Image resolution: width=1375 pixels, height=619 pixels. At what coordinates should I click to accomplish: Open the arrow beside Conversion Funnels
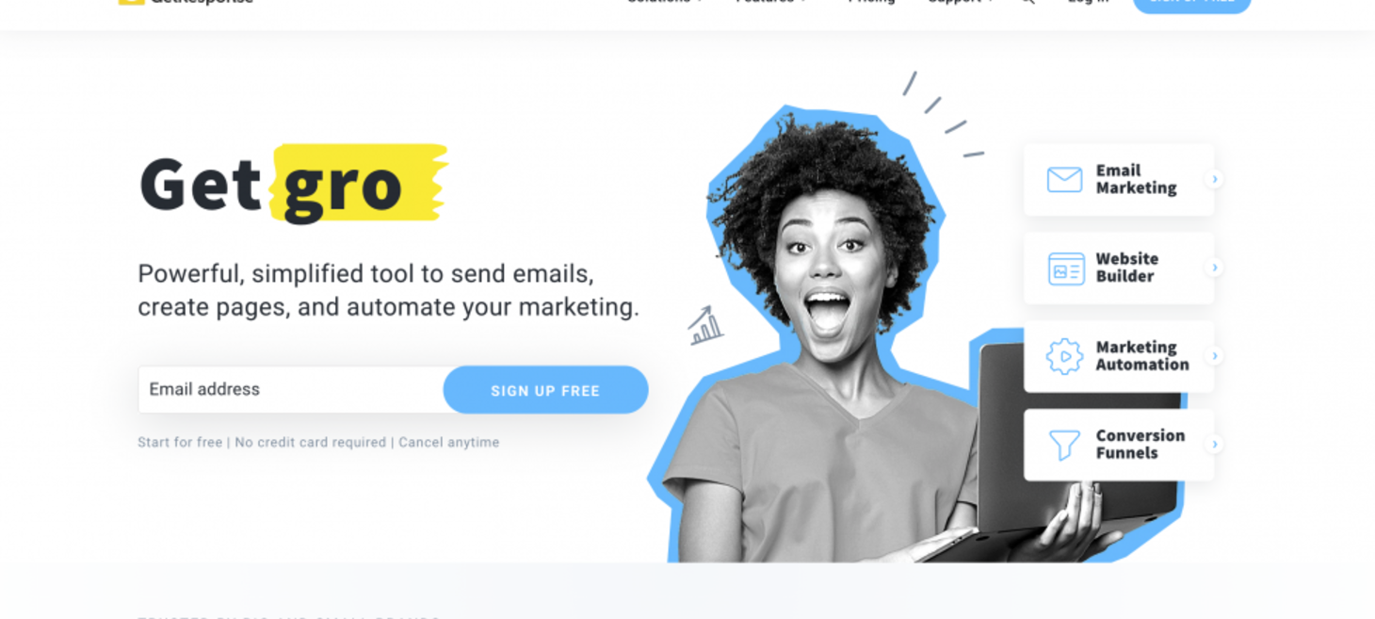coord(1215,444)
